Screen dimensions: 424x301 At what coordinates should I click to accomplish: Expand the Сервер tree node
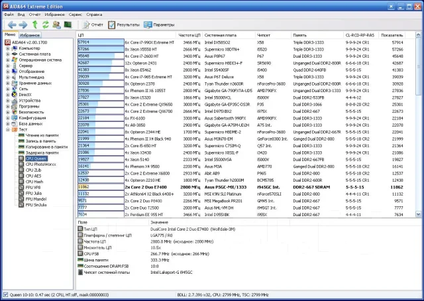pos(8,66)
